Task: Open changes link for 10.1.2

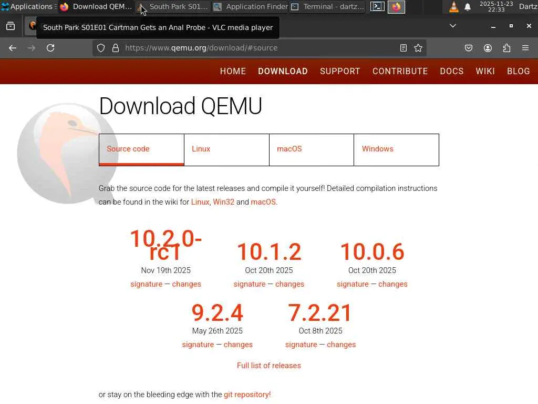Action: click(x=289, y=284)
